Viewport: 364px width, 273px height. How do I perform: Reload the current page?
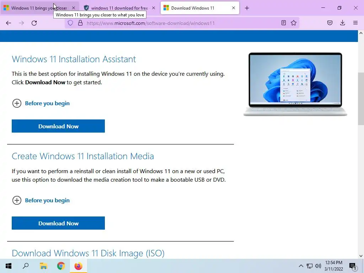click(34, 23)
